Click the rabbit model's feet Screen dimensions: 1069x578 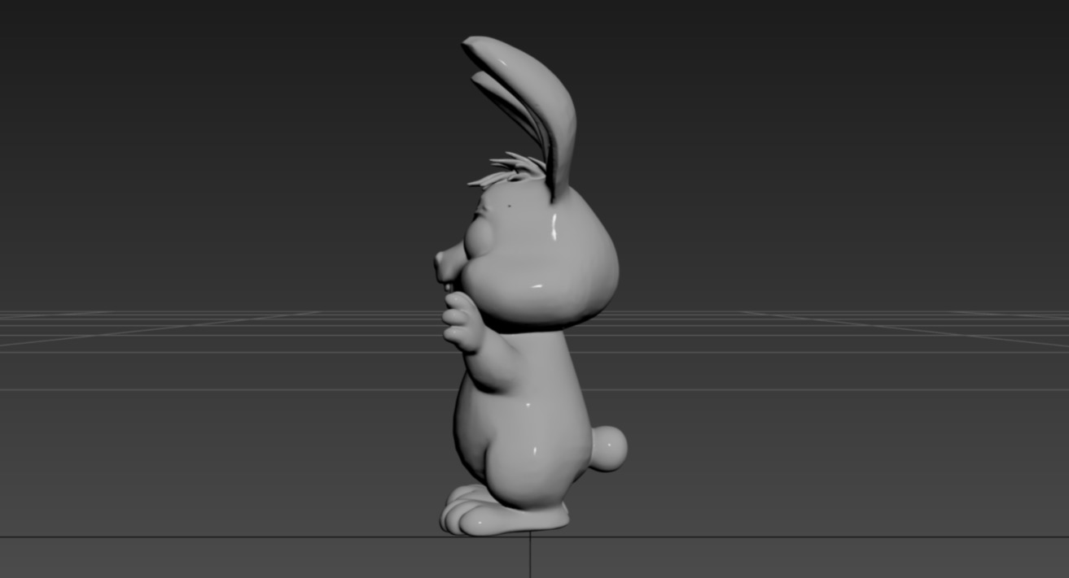(x=503, y=511)
